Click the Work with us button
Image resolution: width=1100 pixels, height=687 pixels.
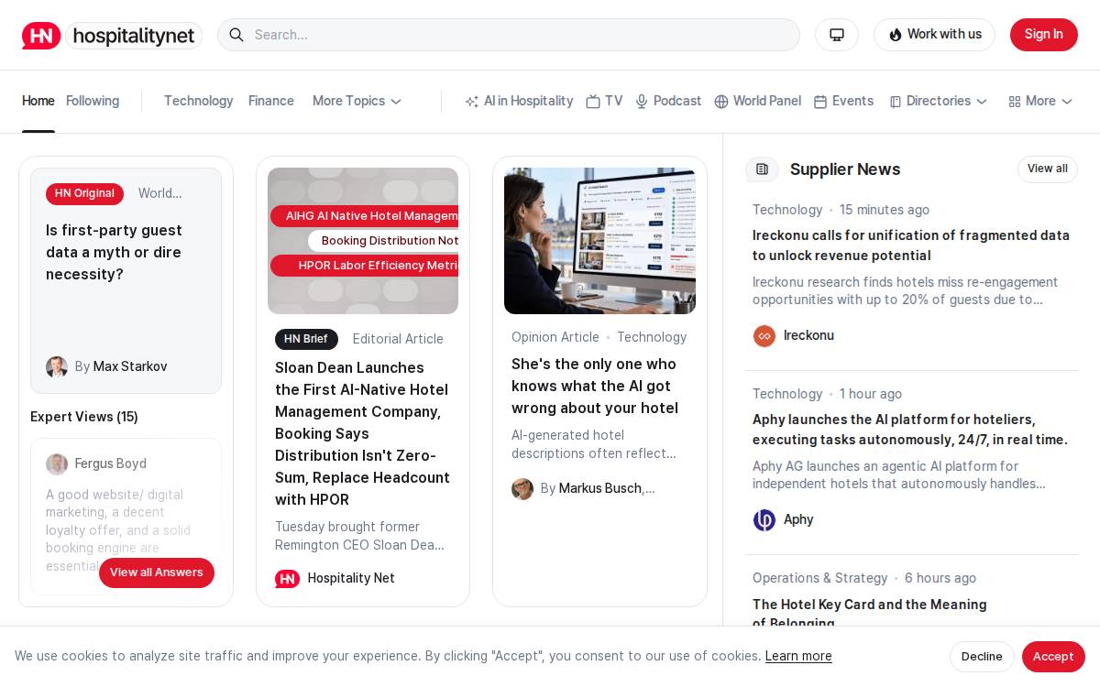934,35
